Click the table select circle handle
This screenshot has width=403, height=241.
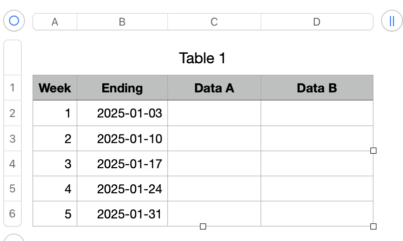coord(14,21)
